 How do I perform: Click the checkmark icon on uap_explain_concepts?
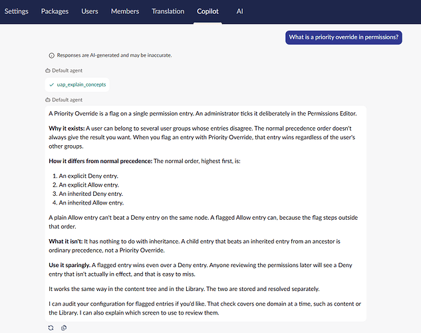point(52,85)
